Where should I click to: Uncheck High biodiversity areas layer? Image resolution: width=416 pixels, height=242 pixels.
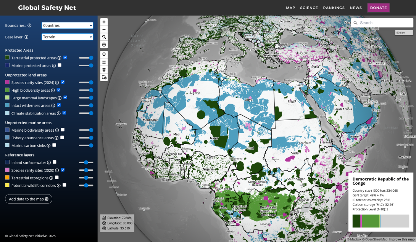coord(58,90)
